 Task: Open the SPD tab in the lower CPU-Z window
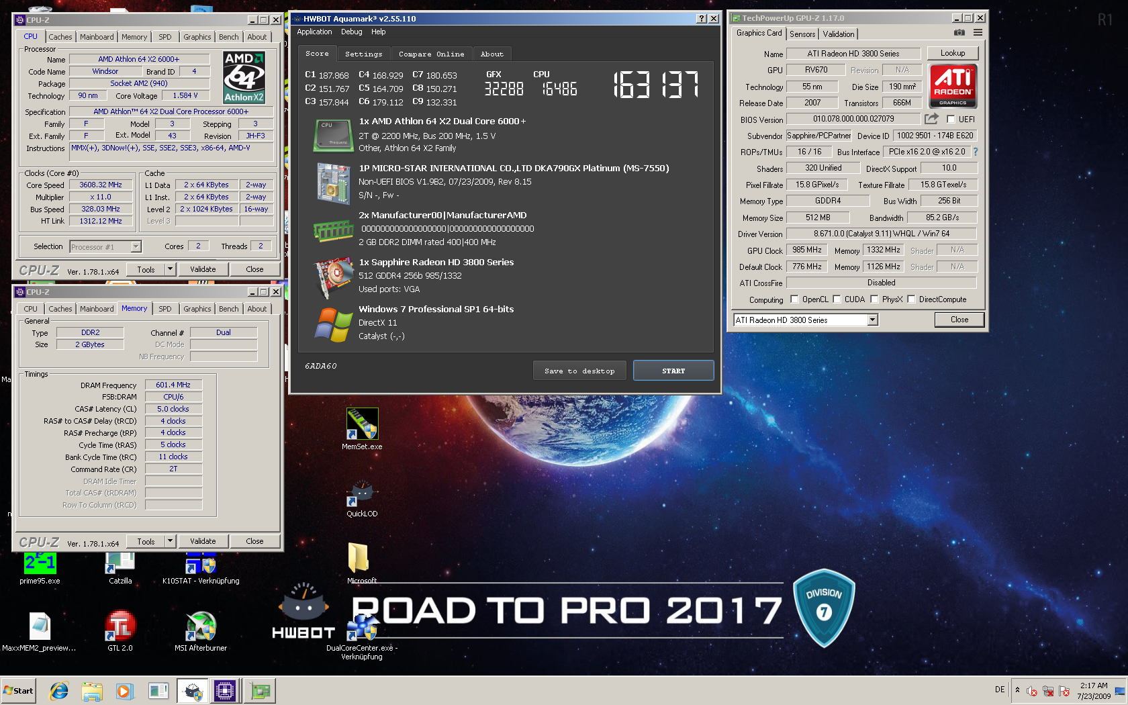point(165,309)
